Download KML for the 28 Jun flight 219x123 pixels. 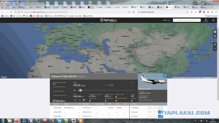[150, 112]
